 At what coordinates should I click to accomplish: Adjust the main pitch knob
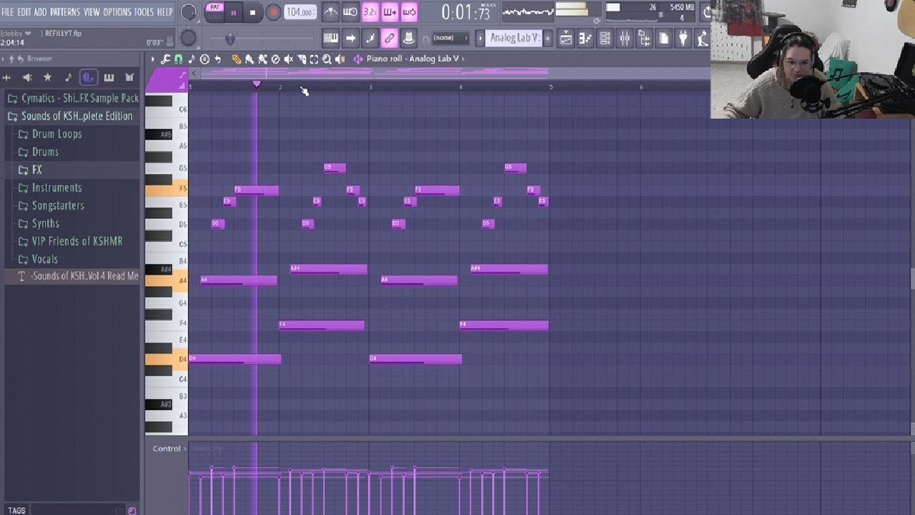[188, 38]
